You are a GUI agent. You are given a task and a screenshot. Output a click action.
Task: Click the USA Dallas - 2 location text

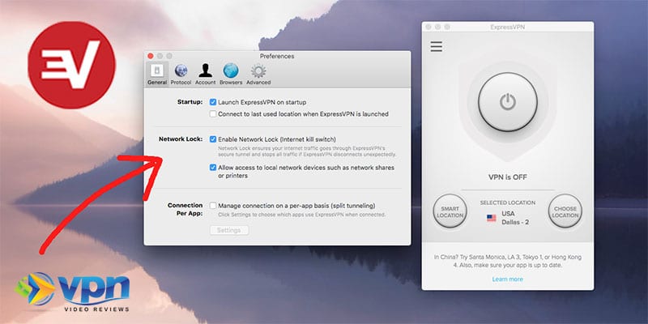515,218
